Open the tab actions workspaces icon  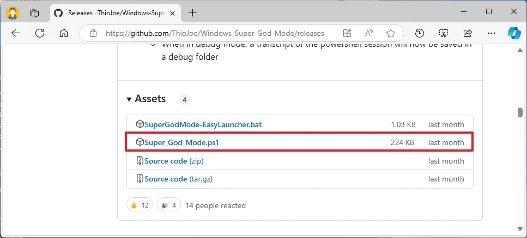[34, 13]
